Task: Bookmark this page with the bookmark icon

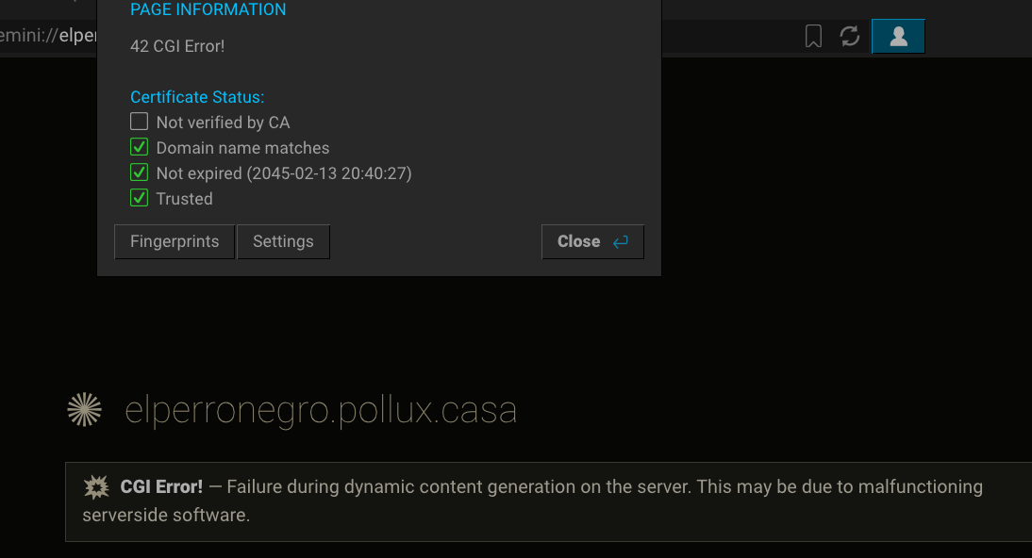Action: [x=813, y=36]
